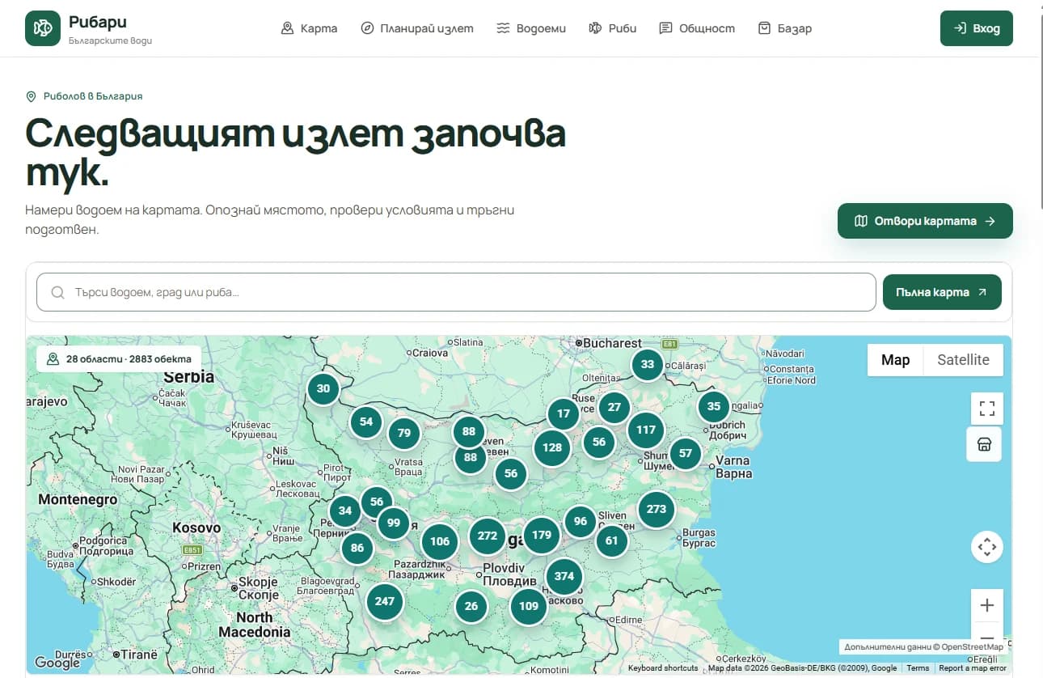Open the 99 marker cluster
The width and height of the screenshot is (1043, 678).
pyautogui.click(x=394, y=523)
